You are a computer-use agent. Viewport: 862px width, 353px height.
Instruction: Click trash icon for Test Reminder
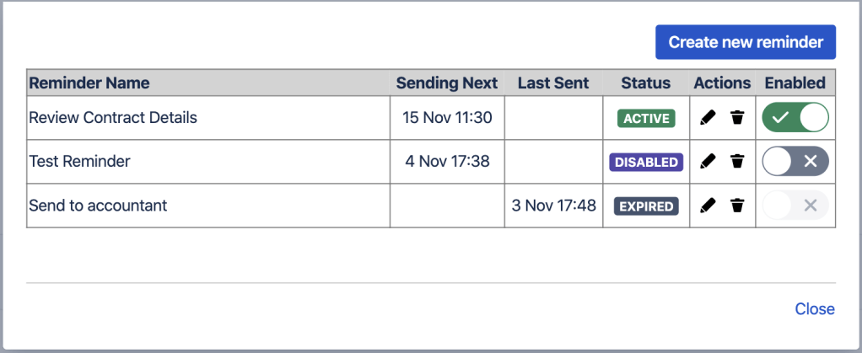click(x=737, y=162)
